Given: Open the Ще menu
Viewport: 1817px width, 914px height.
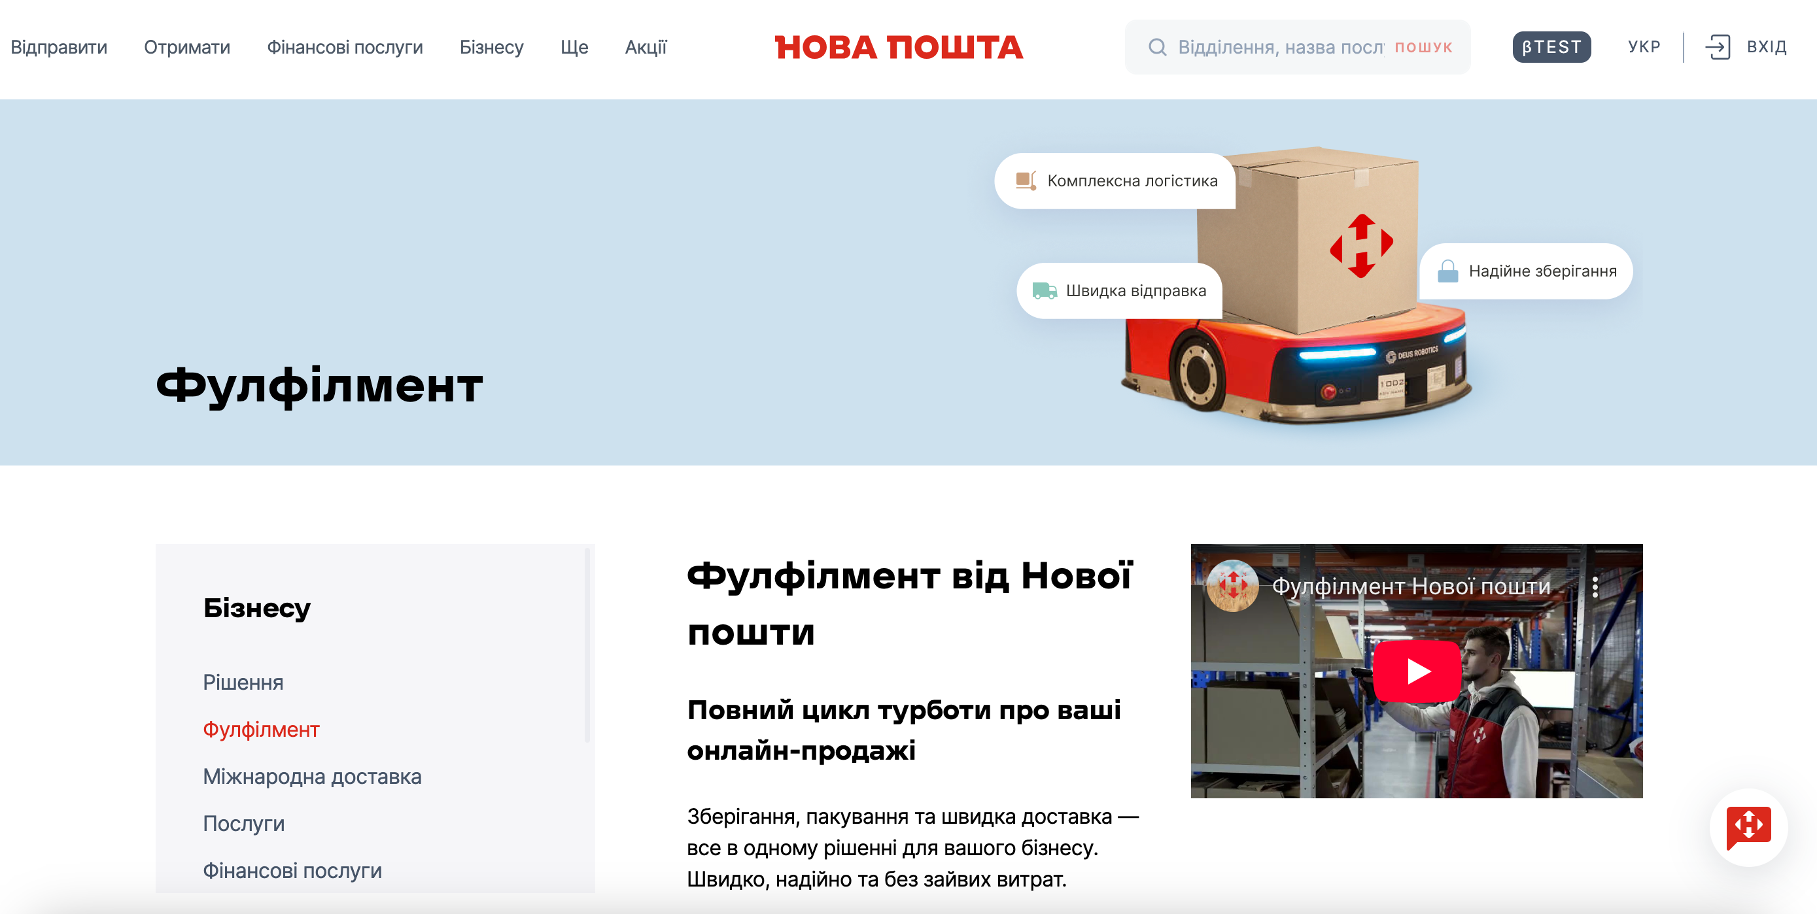Looking at the screenshot, I should pyautogui.click(x=574, y=47).
